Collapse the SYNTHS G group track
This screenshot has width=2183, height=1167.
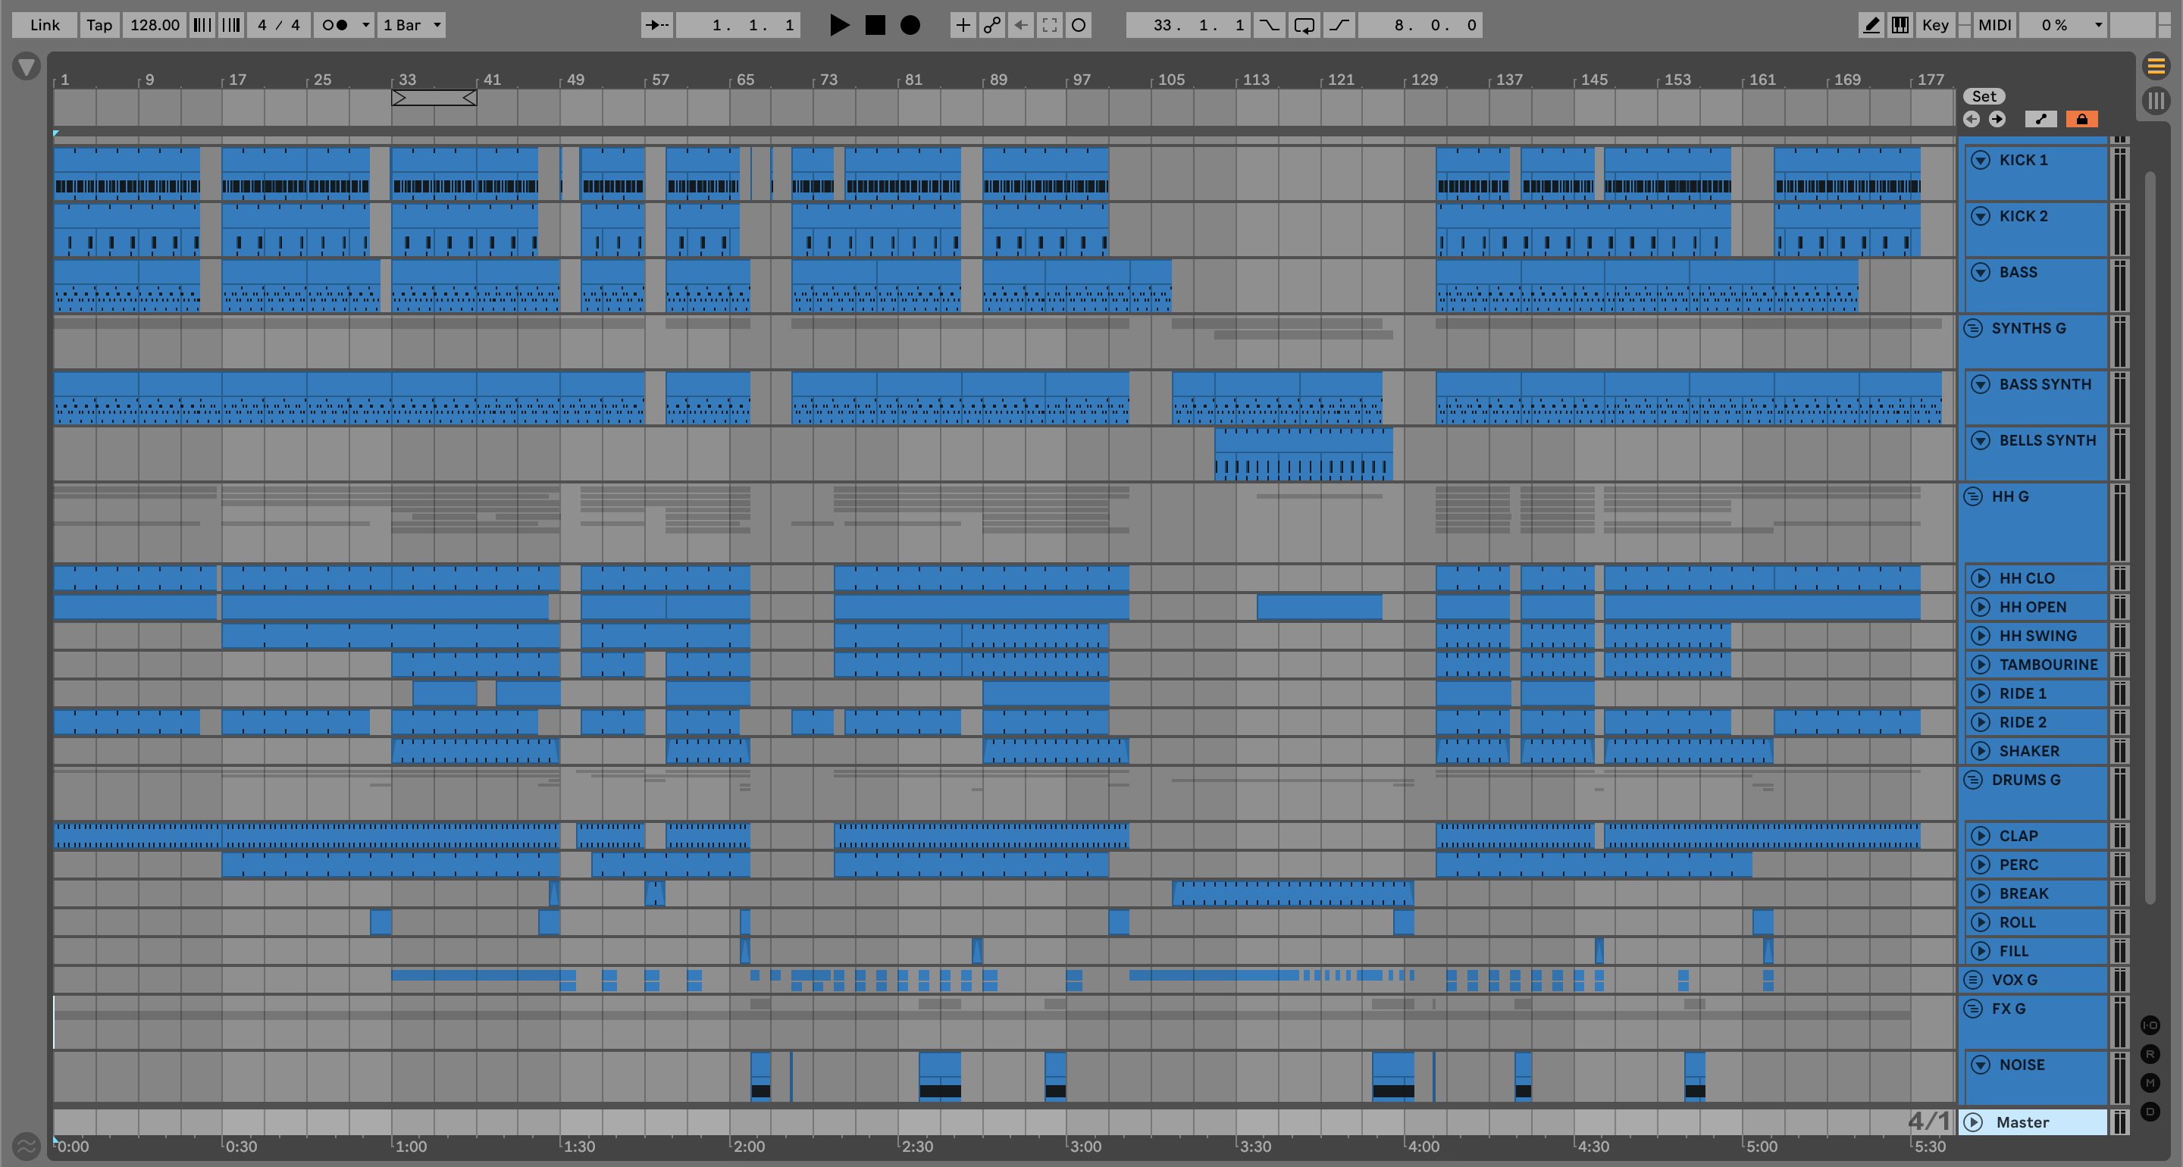coord(1973,328)
